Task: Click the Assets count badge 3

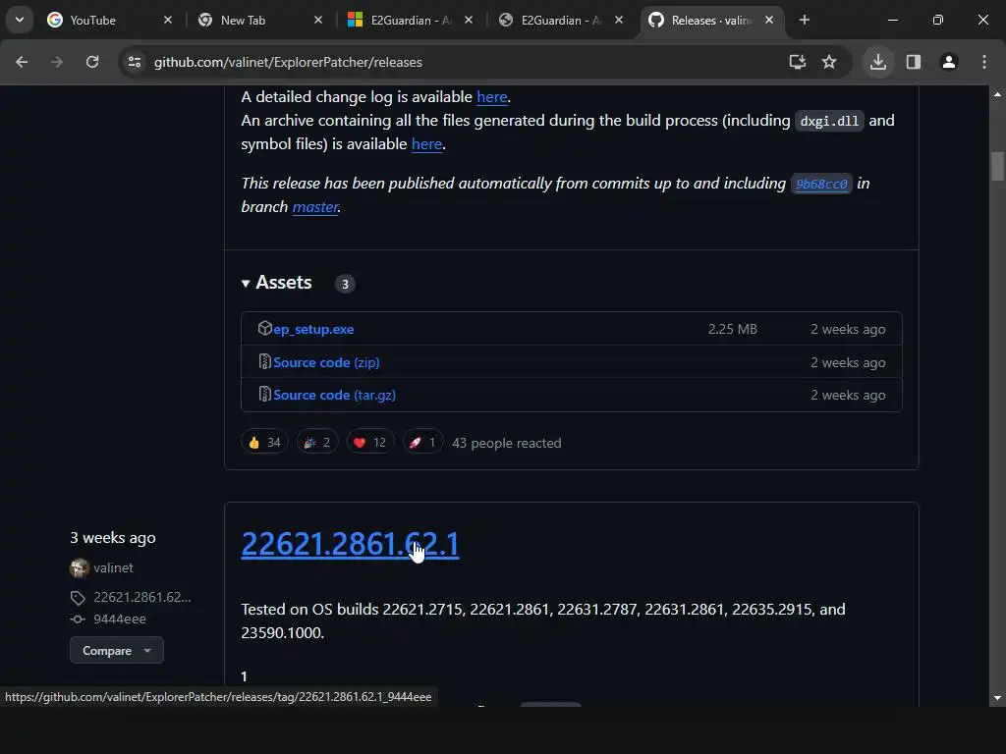Action: 345,284
